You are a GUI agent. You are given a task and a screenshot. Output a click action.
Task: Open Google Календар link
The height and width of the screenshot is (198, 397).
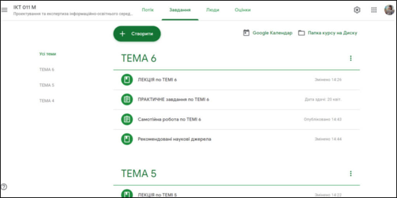click(x=268, y=33)
